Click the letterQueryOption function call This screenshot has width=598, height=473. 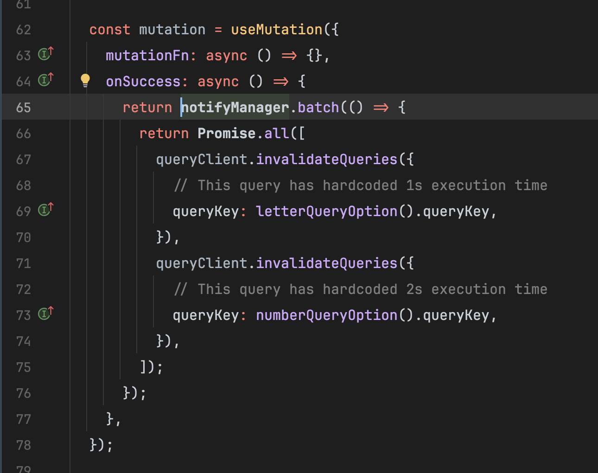click(327, 211)
